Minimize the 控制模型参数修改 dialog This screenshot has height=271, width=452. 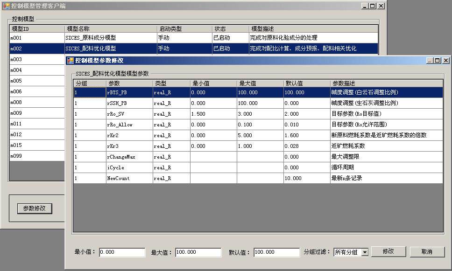point(429,60)
